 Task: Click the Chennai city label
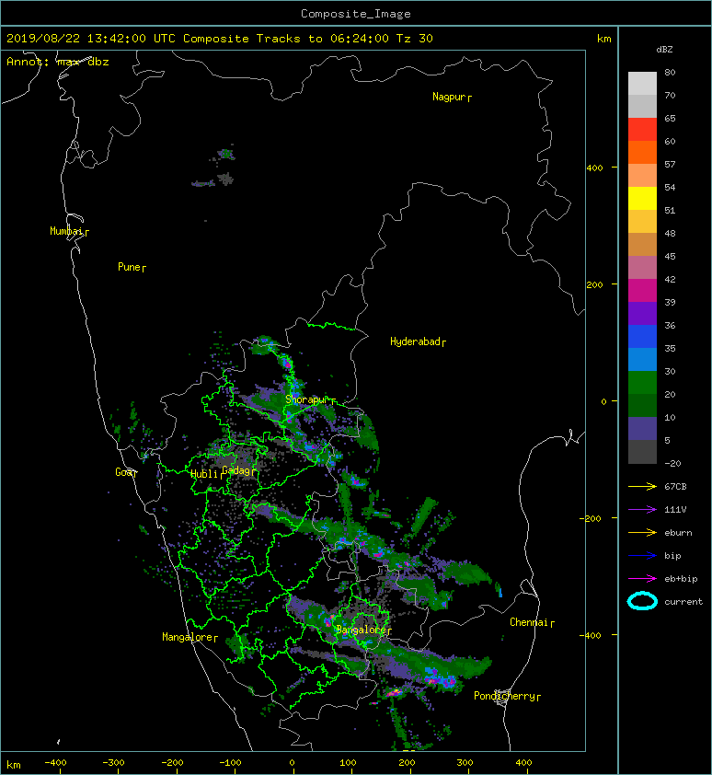click(x=529, y=622)
